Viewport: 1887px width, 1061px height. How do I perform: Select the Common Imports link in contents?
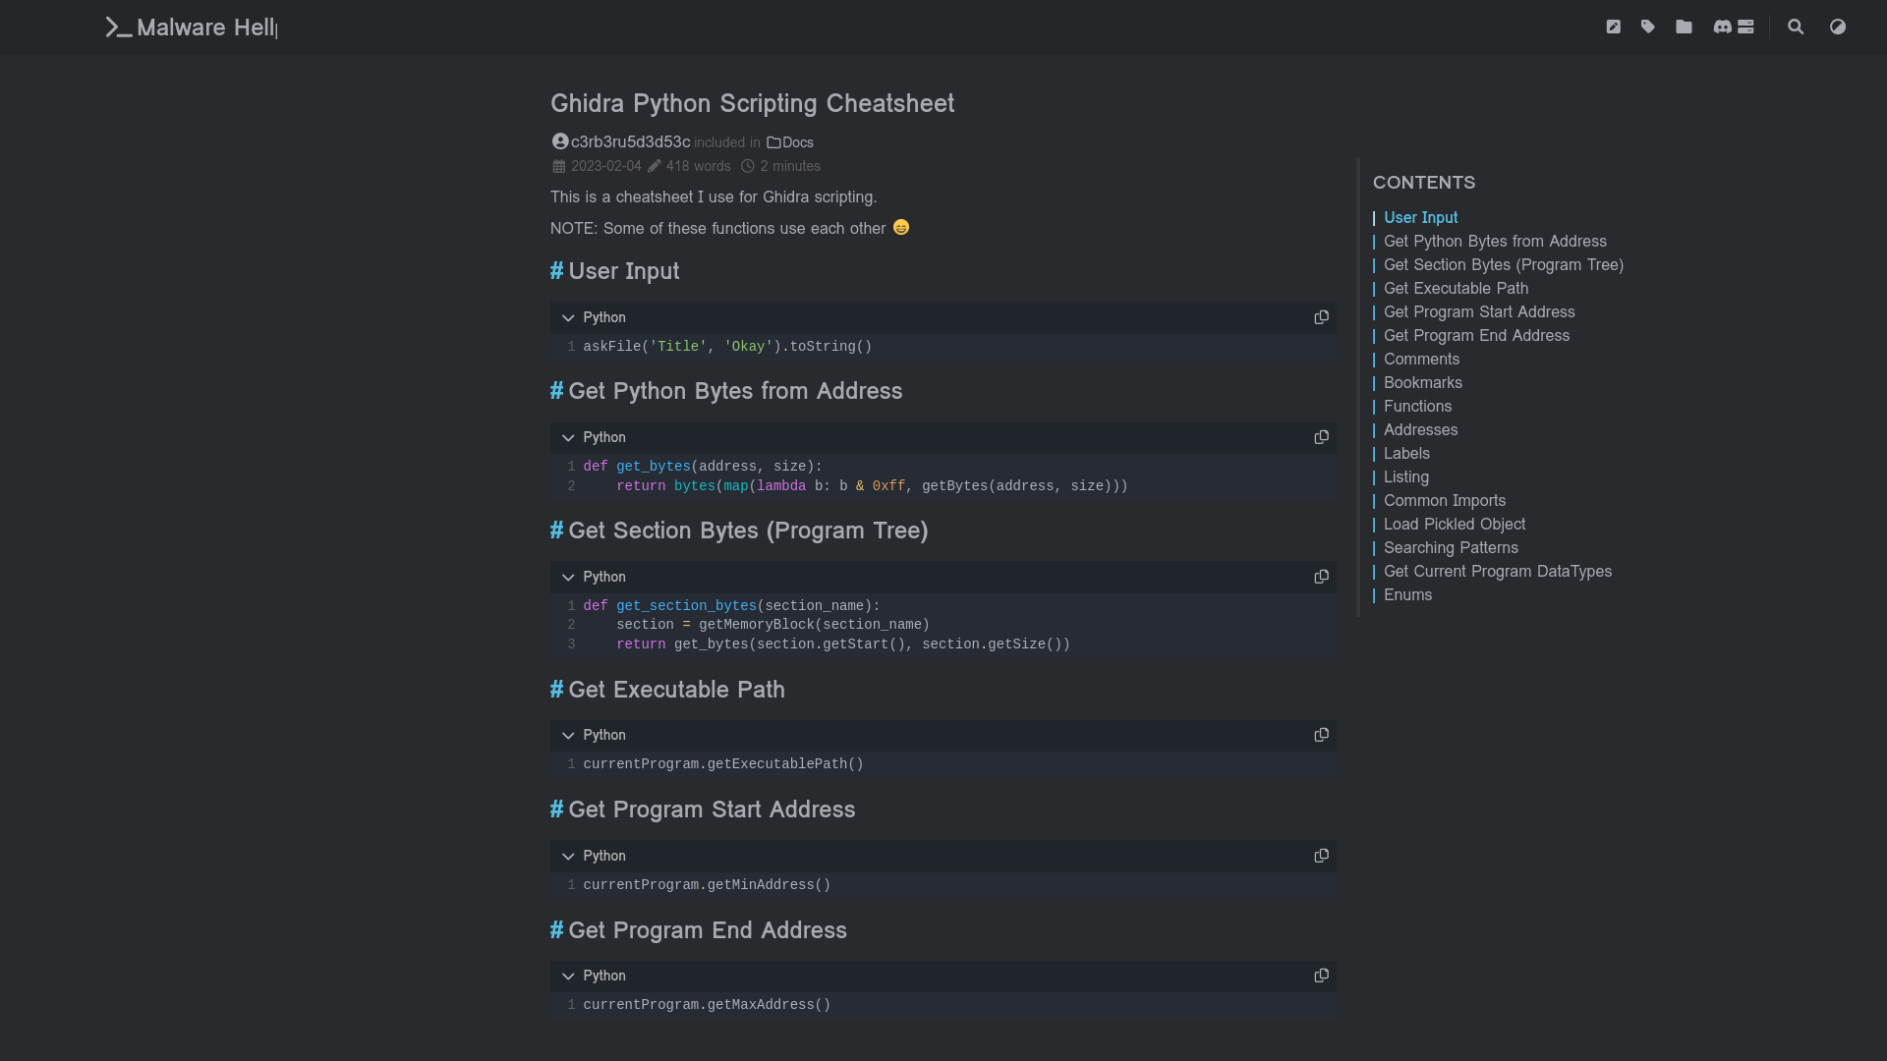click(x=1445, y=500)
